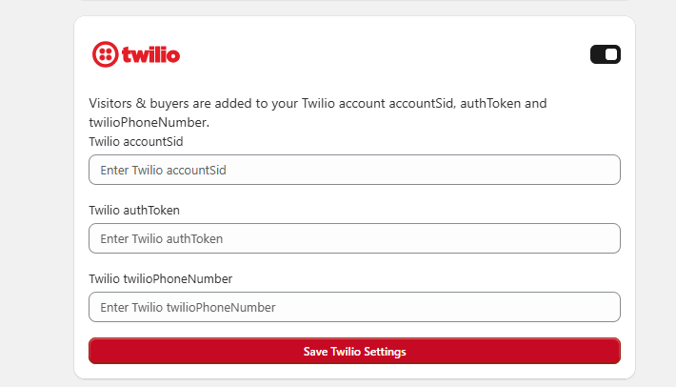
Task: Focus the Twilio authToken input field
Action: tap(354, 238)
